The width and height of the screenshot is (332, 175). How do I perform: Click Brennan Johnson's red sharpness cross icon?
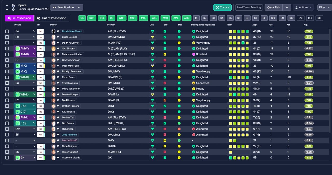(x=165, y=60)
